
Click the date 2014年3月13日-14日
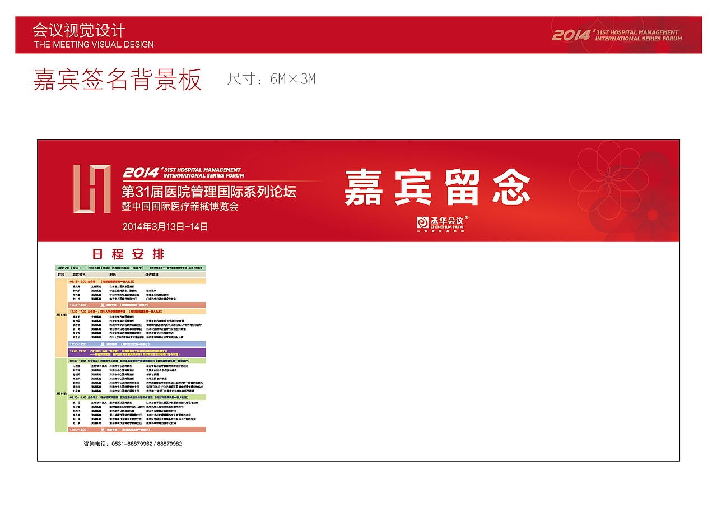click(165, 227)
